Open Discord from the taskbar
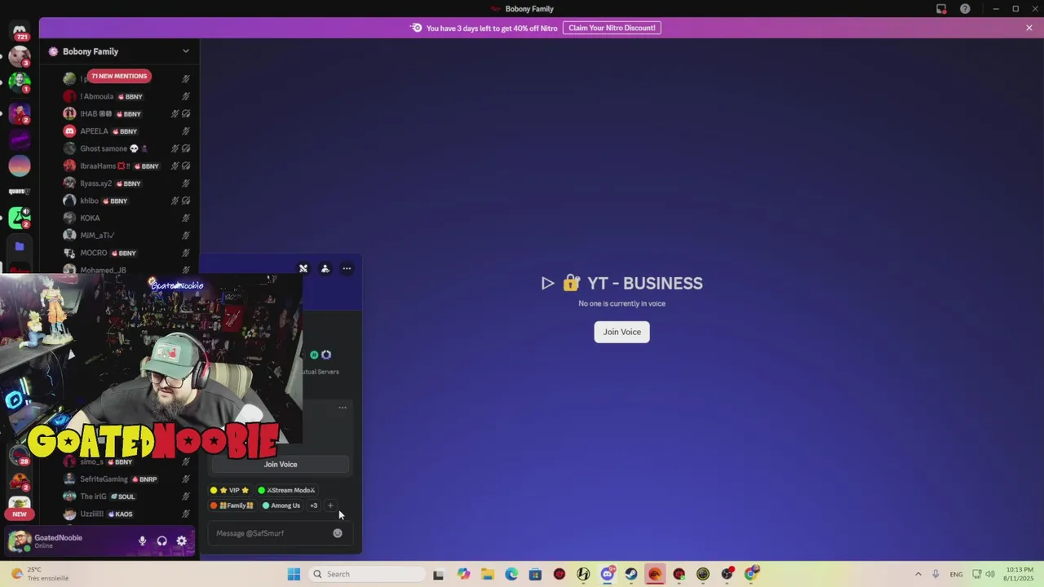This screenshot has width=1044, height=587. pyautogui.click(x=608, y=574)
